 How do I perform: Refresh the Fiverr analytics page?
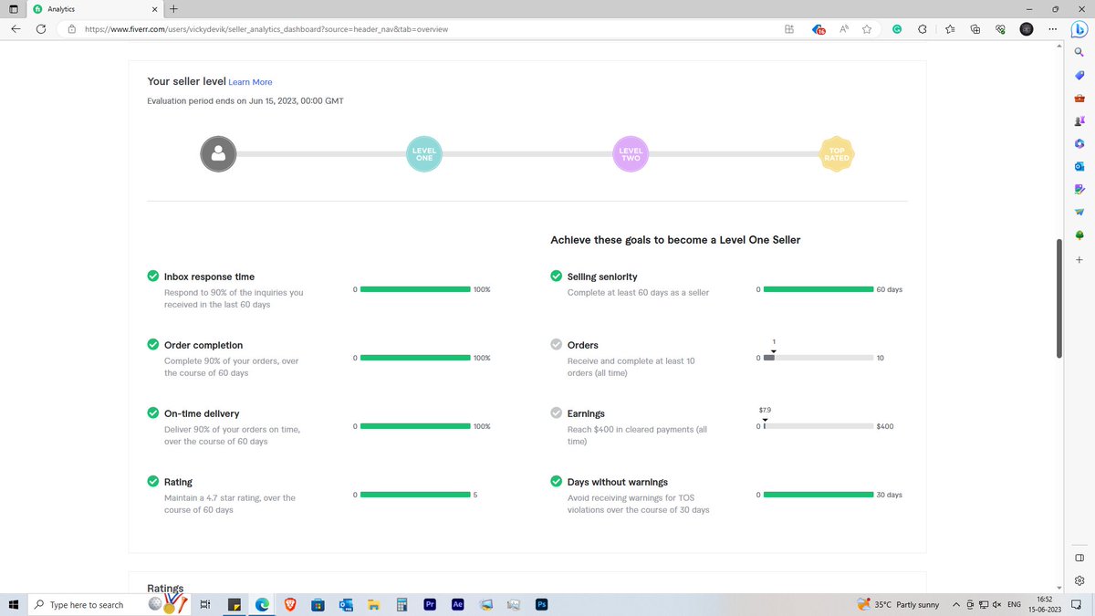(41, 29)
